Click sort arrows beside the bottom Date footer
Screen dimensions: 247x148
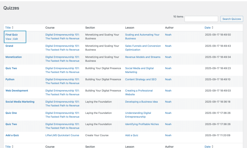pos(212,147)
